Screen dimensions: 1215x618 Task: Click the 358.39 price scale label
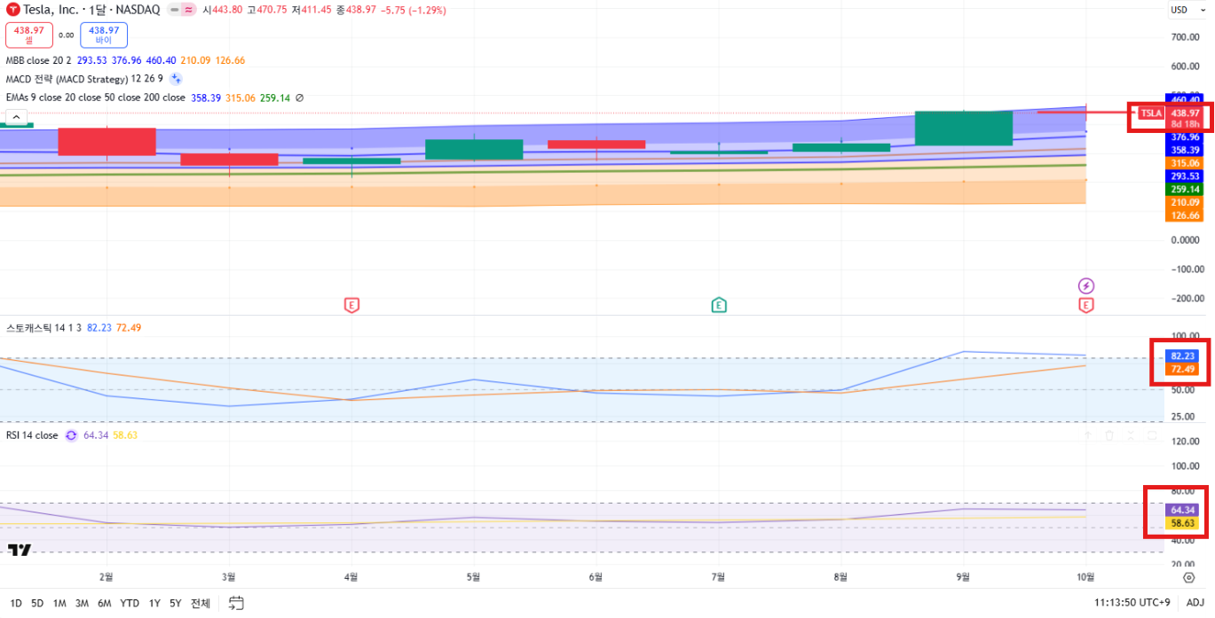point(1185,150)
